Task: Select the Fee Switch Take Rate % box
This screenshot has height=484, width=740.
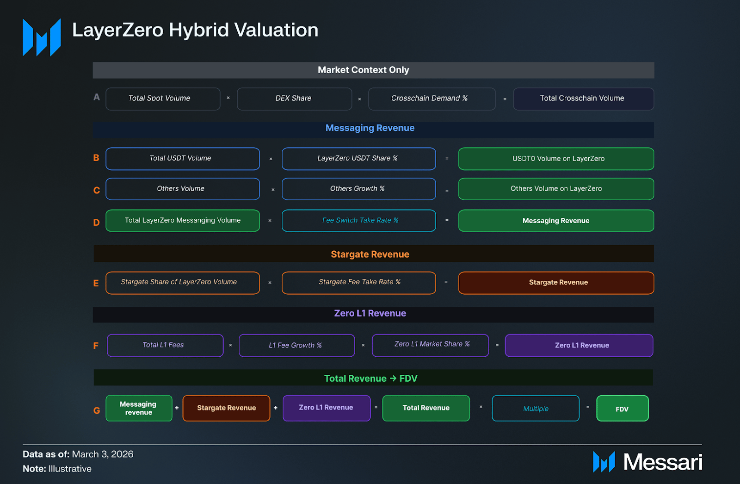Action: (358, 221)
